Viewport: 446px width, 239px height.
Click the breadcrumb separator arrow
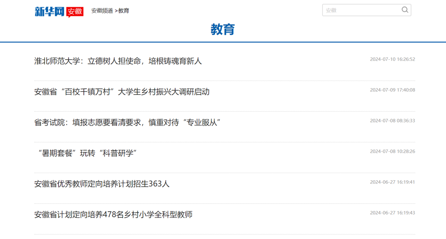[x=116, y=11]
